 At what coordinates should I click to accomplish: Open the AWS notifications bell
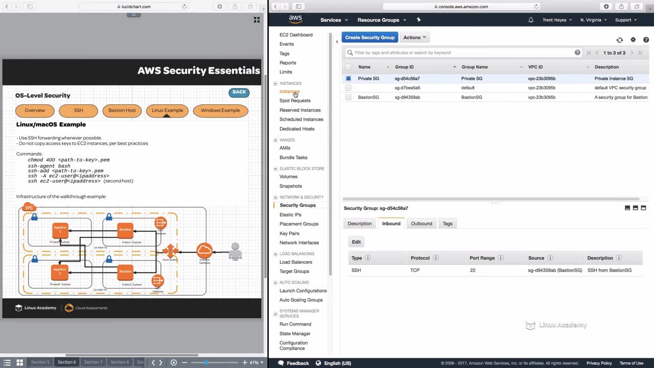(531, 20)
